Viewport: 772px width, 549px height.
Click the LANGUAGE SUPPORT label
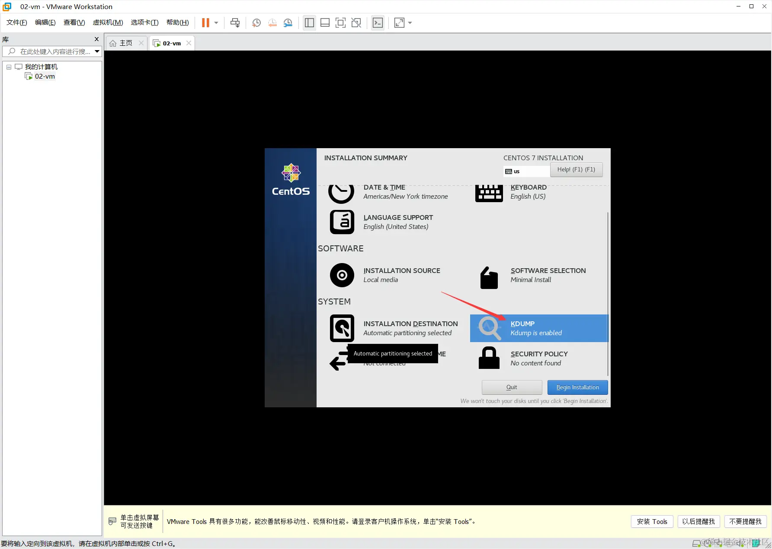coord(398,218)
